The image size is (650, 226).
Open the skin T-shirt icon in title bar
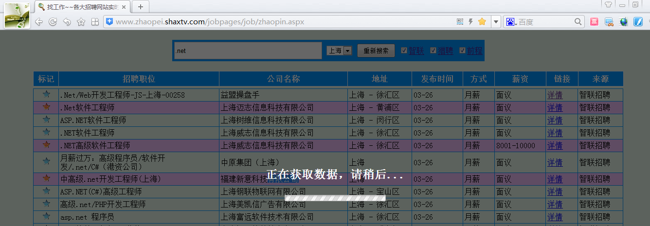[608, 5]
